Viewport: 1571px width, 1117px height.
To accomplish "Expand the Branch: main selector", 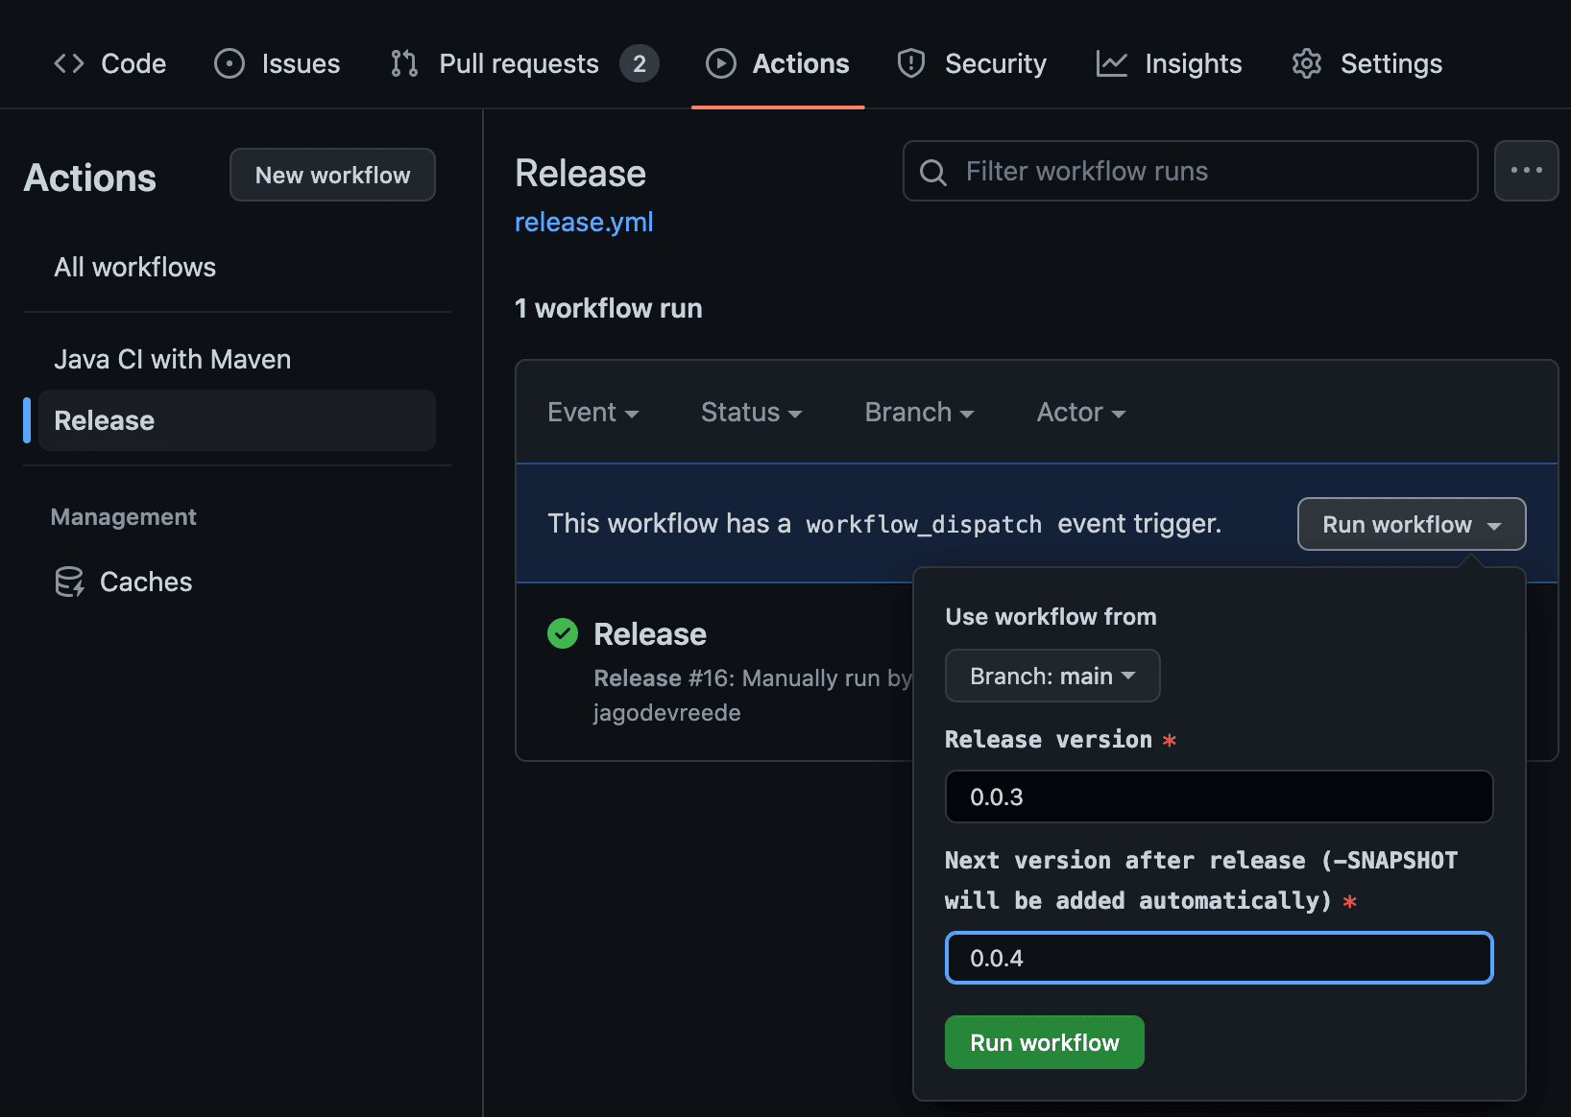I will pos(1052,676).
